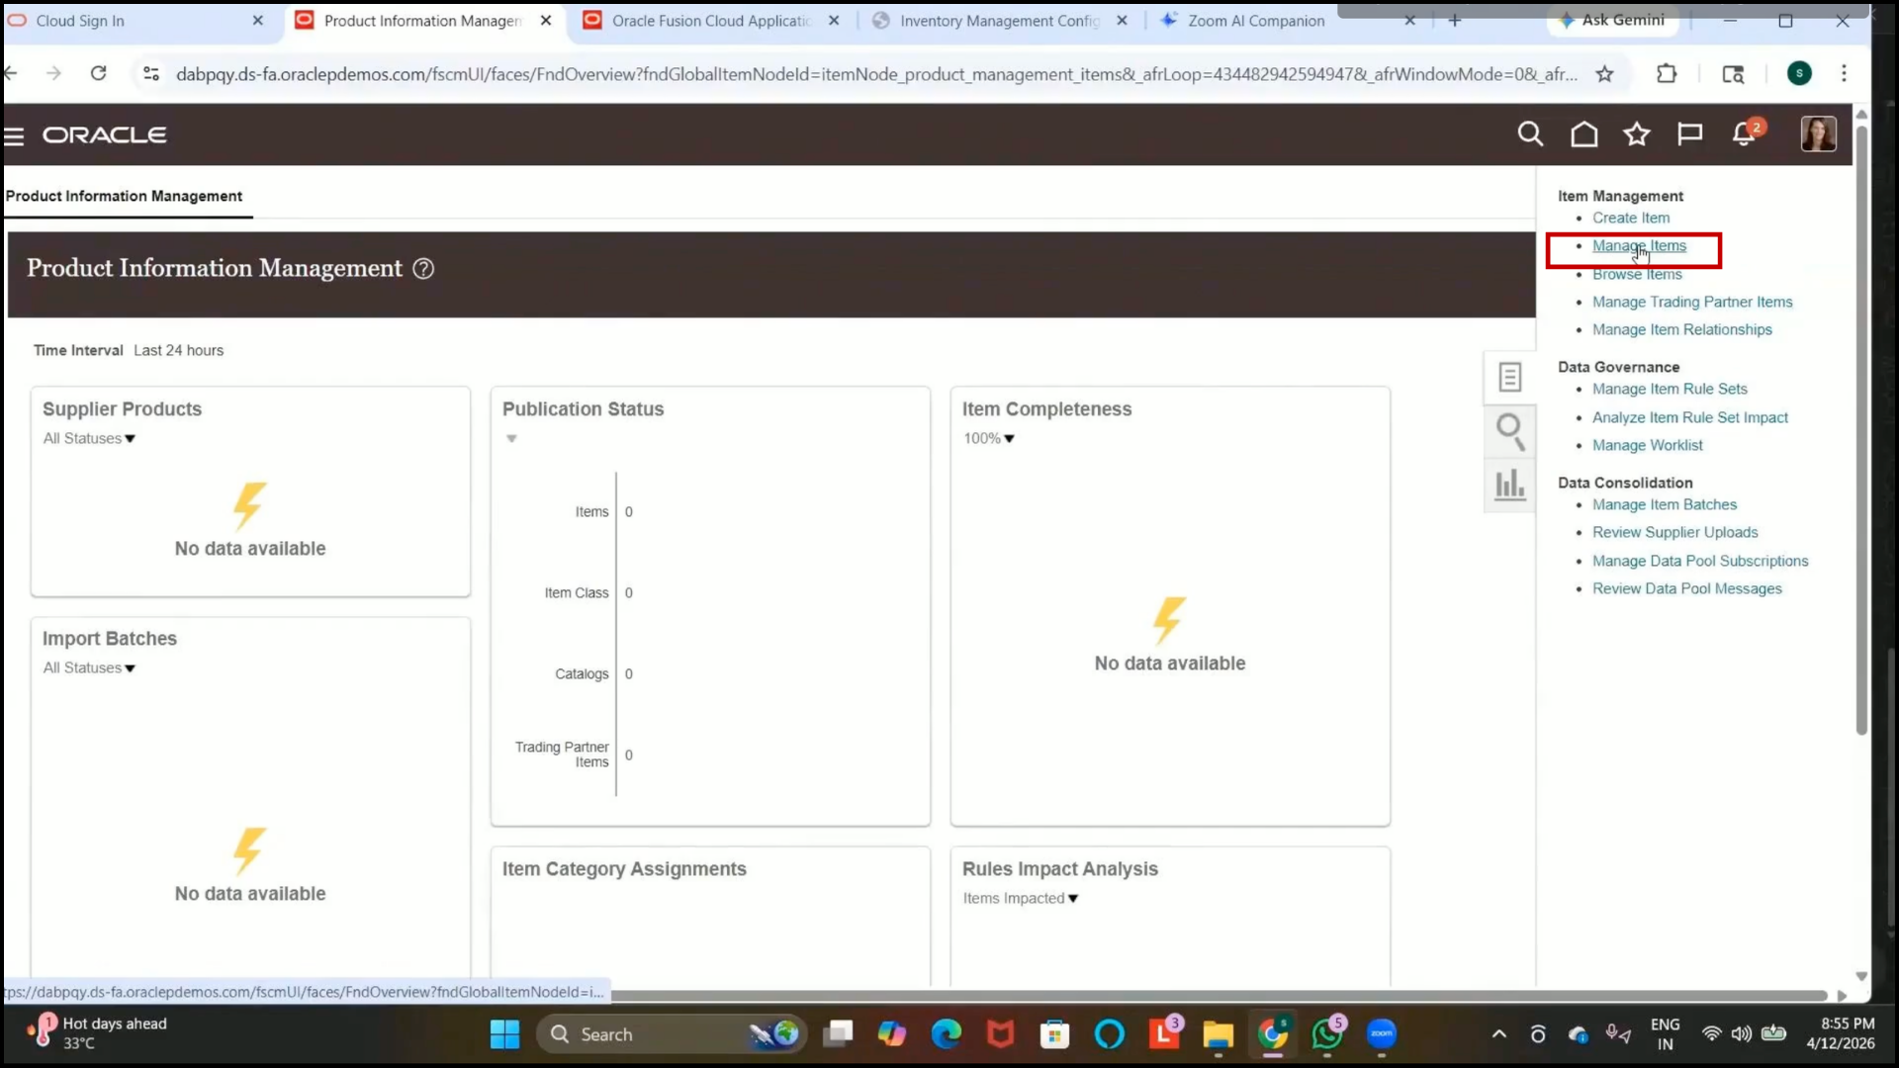Viewport: 1899px width, 1068px height.
Task: Open browser extensions puzzle icon
Action: pyautogui.click(x=1667, y=73)
